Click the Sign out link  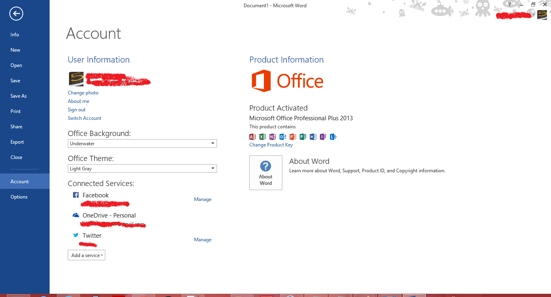click(x=77, y=110)
